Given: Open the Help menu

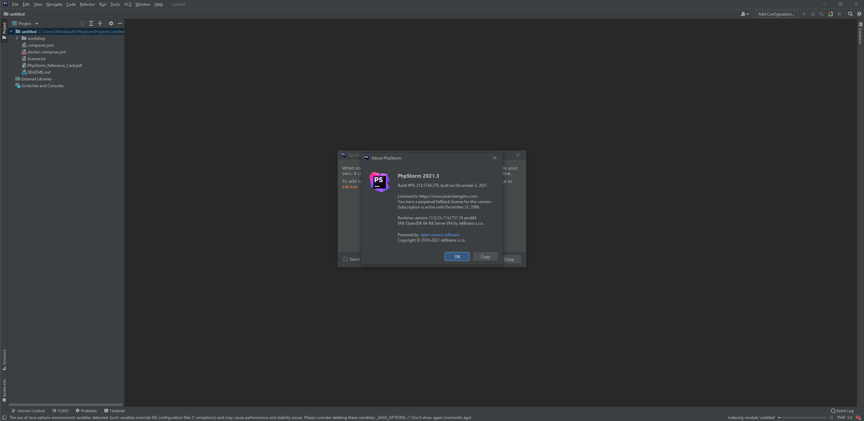Looking at the screenshot, I should pyautogui.click(x=159, y=4).
